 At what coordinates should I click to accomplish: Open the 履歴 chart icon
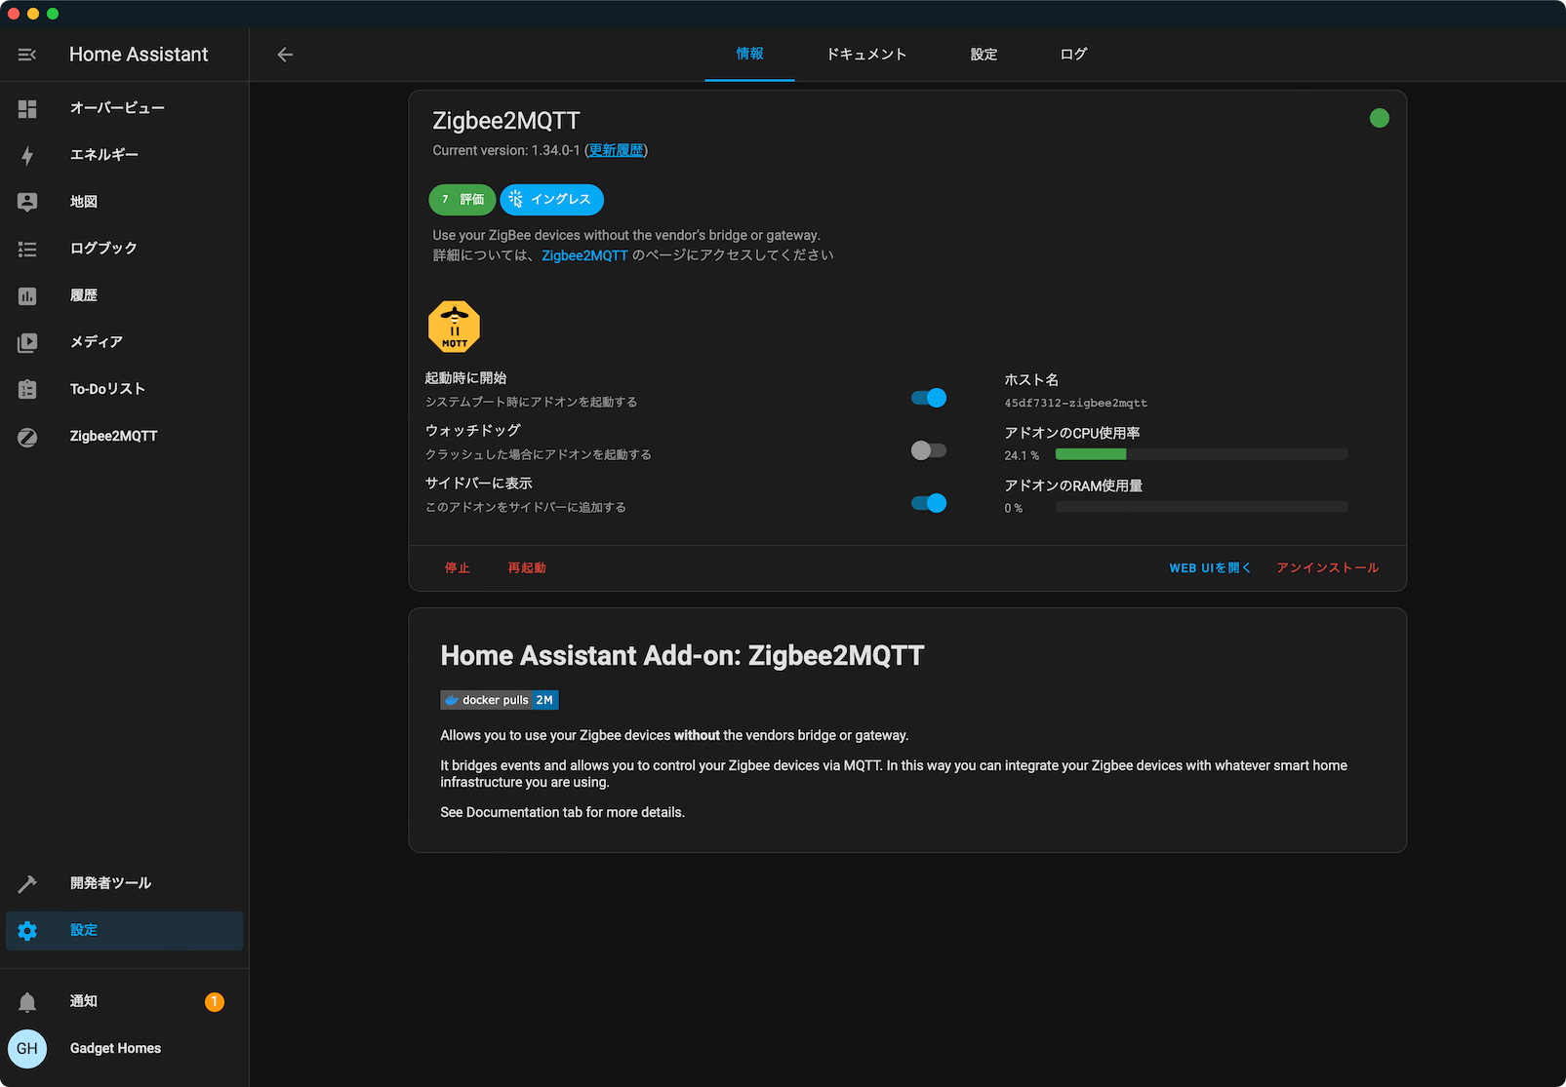[27, 295]
